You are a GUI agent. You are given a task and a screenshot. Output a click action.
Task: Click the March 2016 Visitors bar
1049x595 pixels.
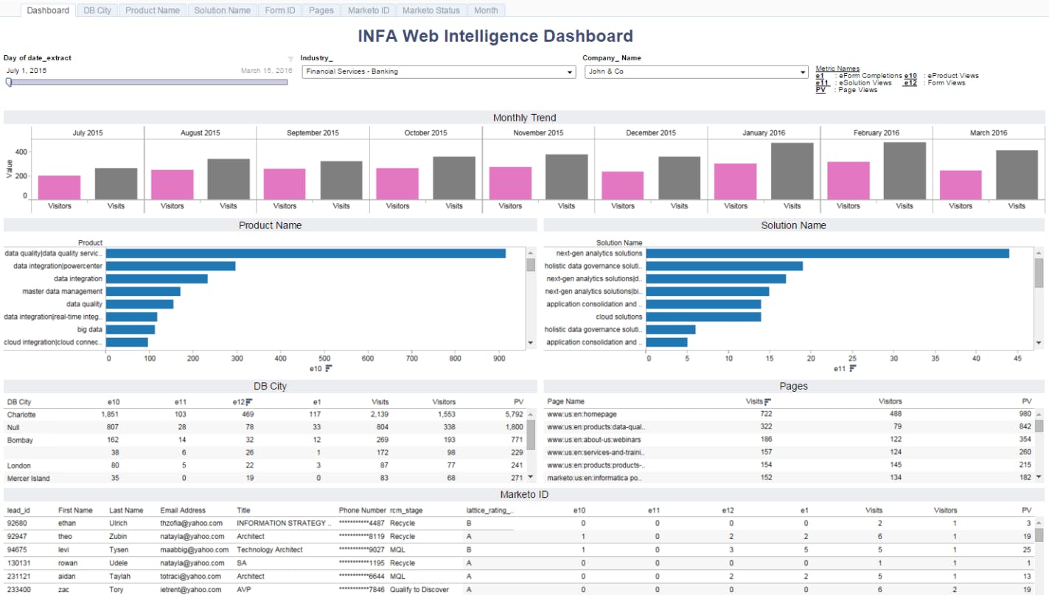pos(961,185)
